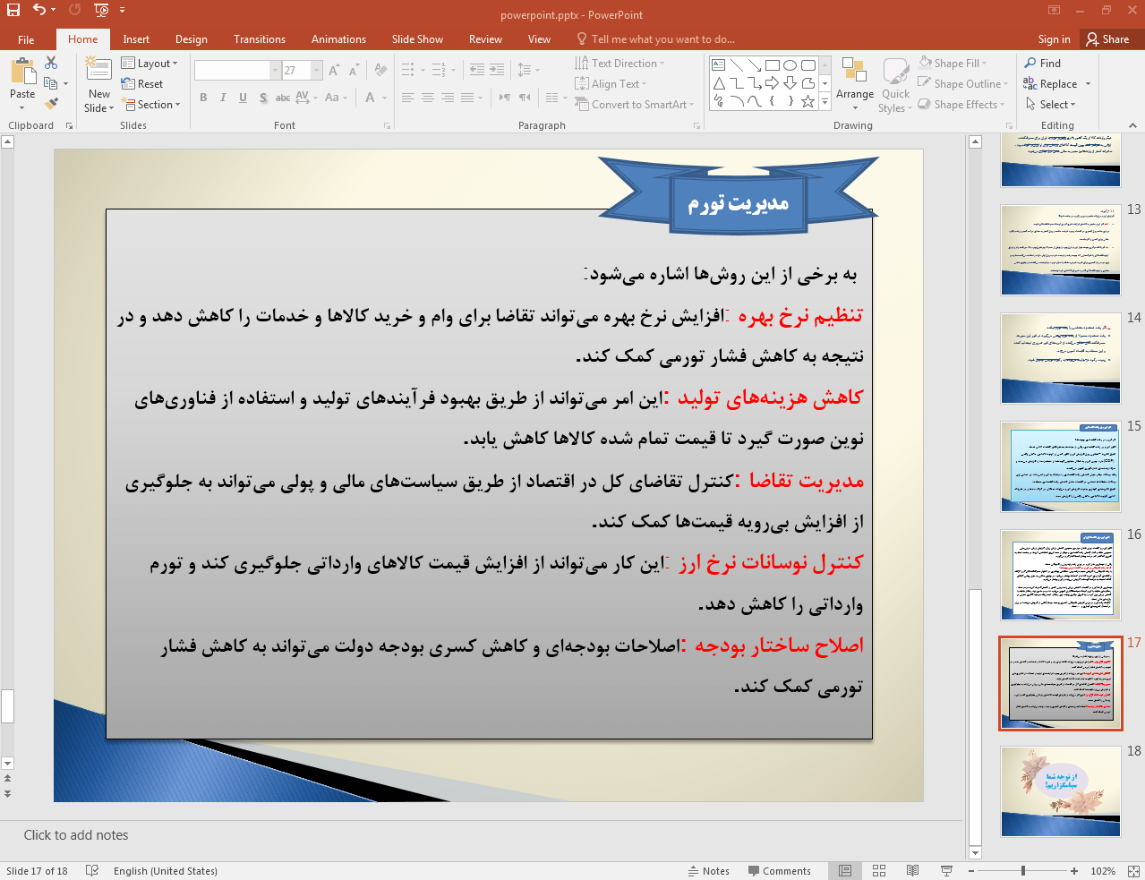The width and height of the screenshot is (1145, 880).
Task: Click the zoom slider handle
Action: (1023, 871)
